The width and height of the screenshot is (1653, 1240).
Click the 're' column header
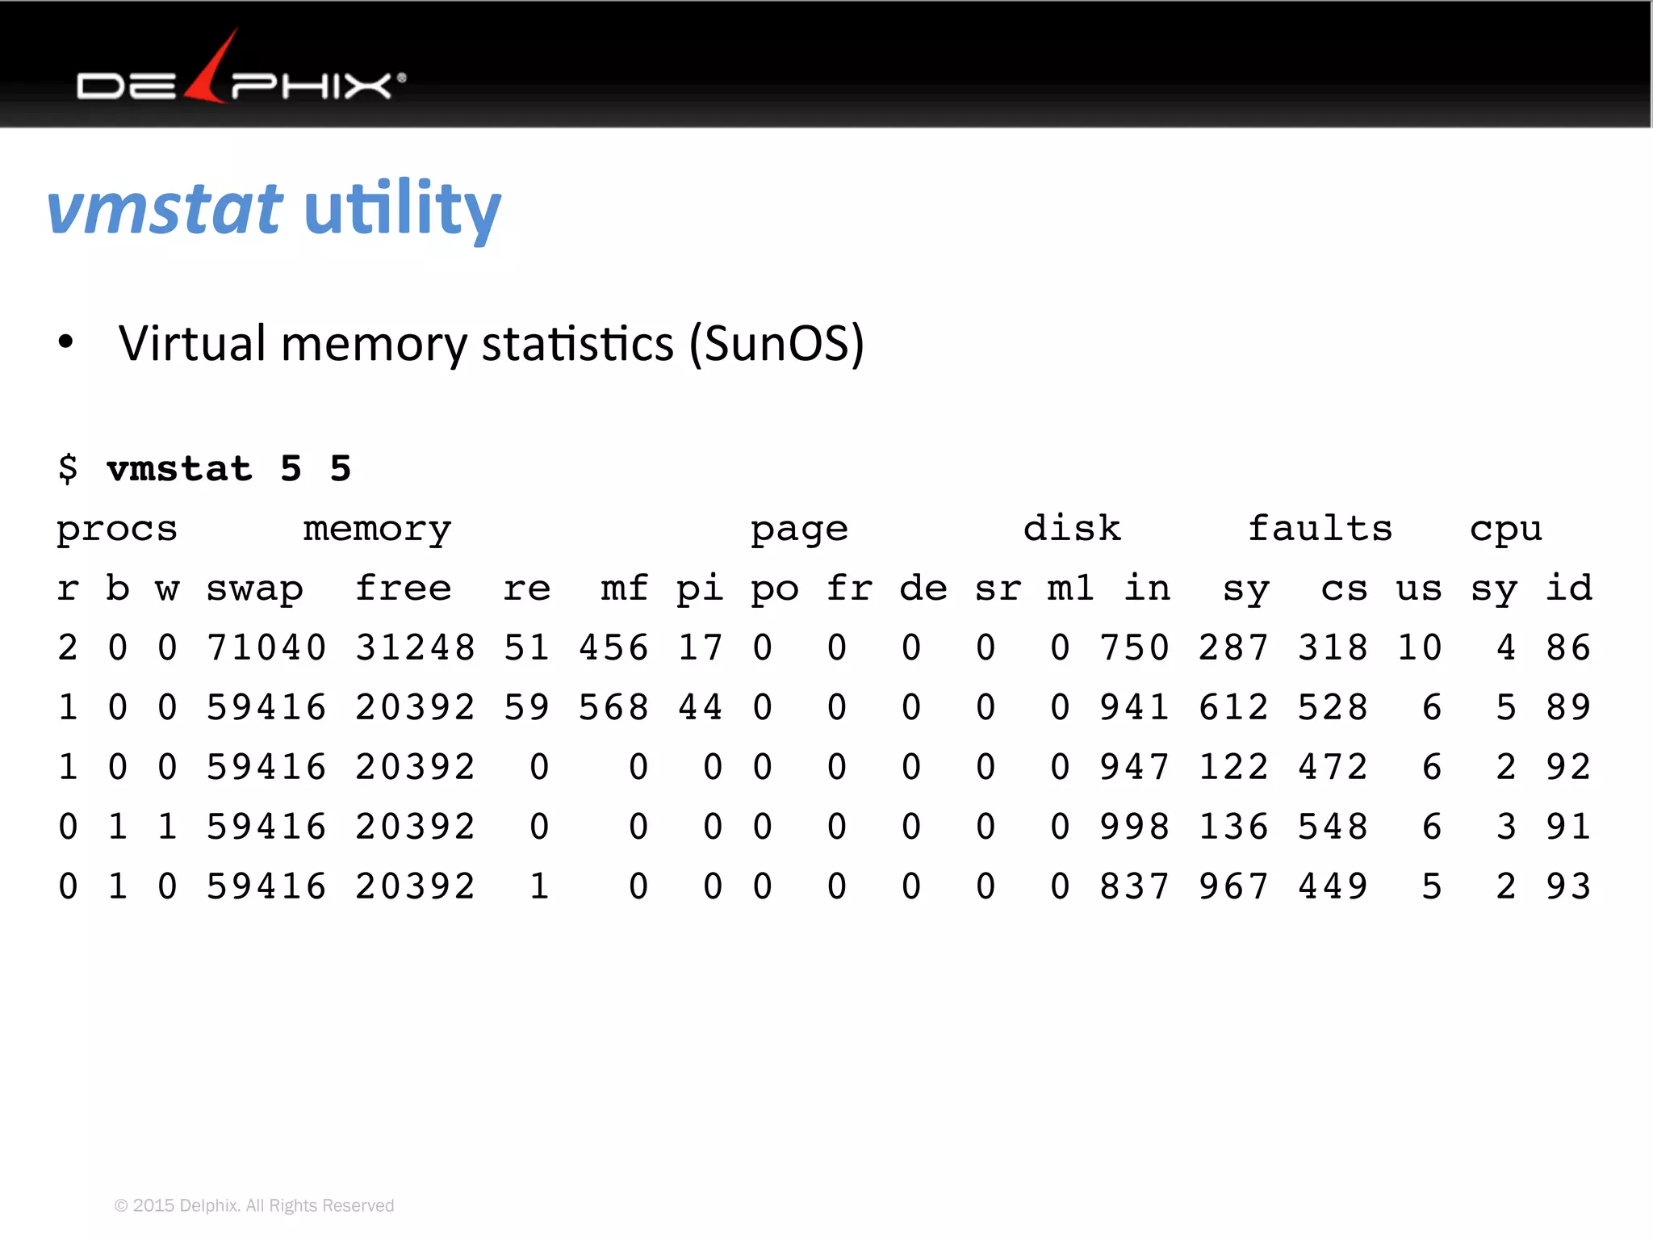[526, 589]
